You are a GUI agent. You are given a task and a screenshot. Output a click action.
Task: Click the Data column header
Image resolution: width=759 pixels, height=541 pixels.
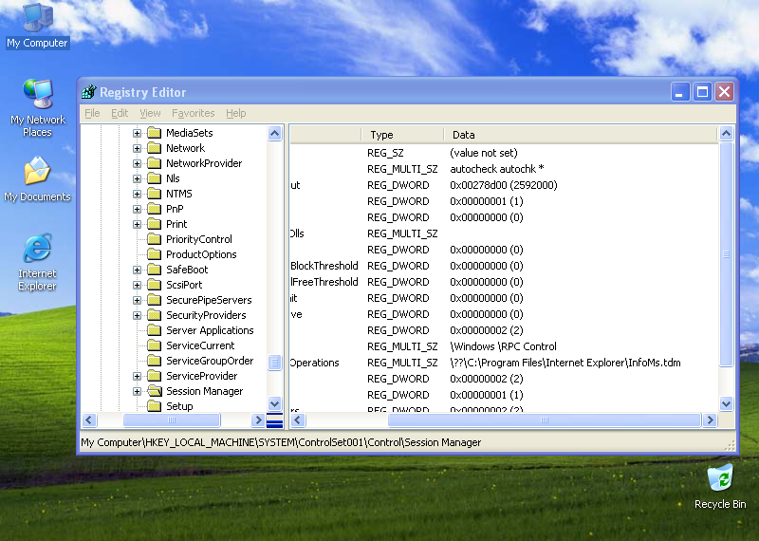click(x=580, y=135)
